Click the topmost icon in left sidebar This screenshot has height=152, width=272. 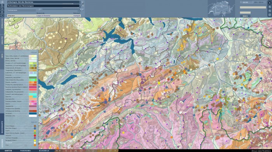click(2, 2)
